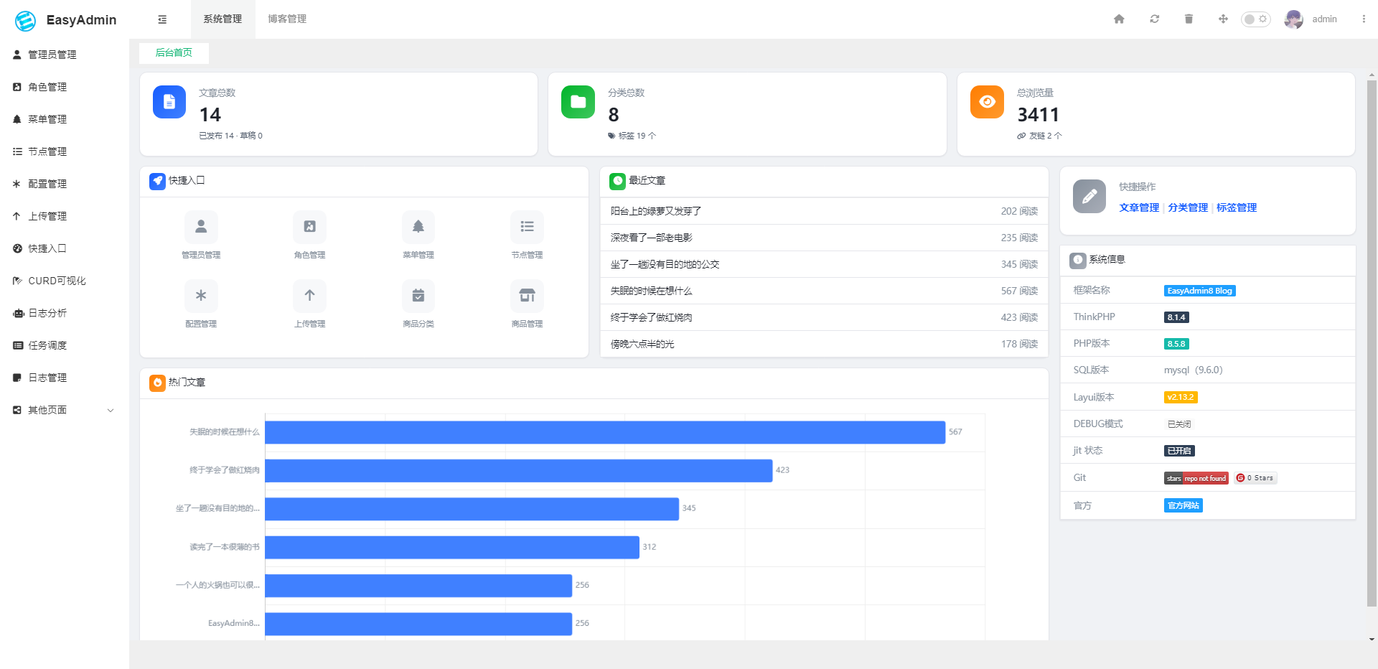Enter fullscreen with the four-arrow icon

[x=1223, y=19]
